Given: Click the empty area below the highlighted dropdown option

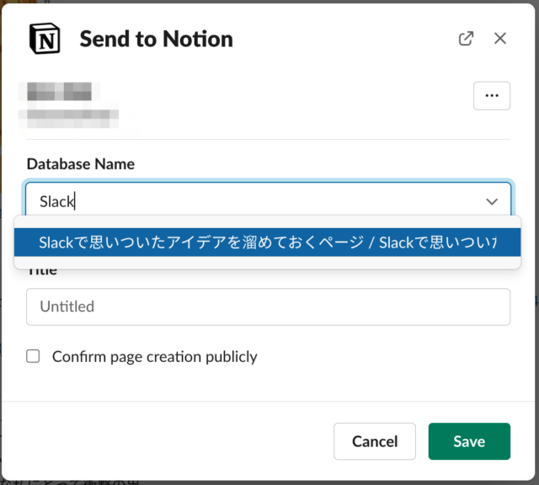Looking at the screenshot, I should pos(267,263).
